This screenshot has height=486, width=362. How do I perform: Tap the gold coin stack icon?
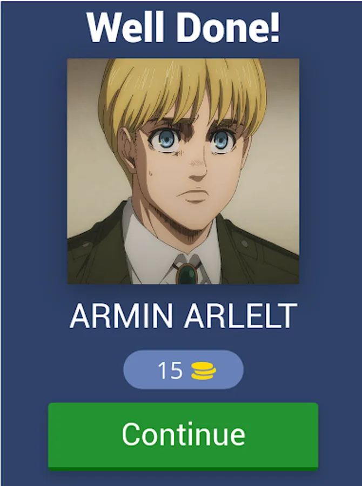tap(204, 370)
